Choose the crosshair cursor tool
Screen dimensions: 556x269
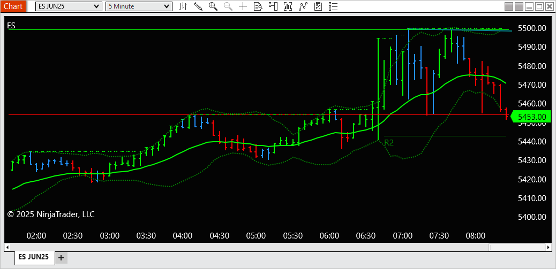243,6
